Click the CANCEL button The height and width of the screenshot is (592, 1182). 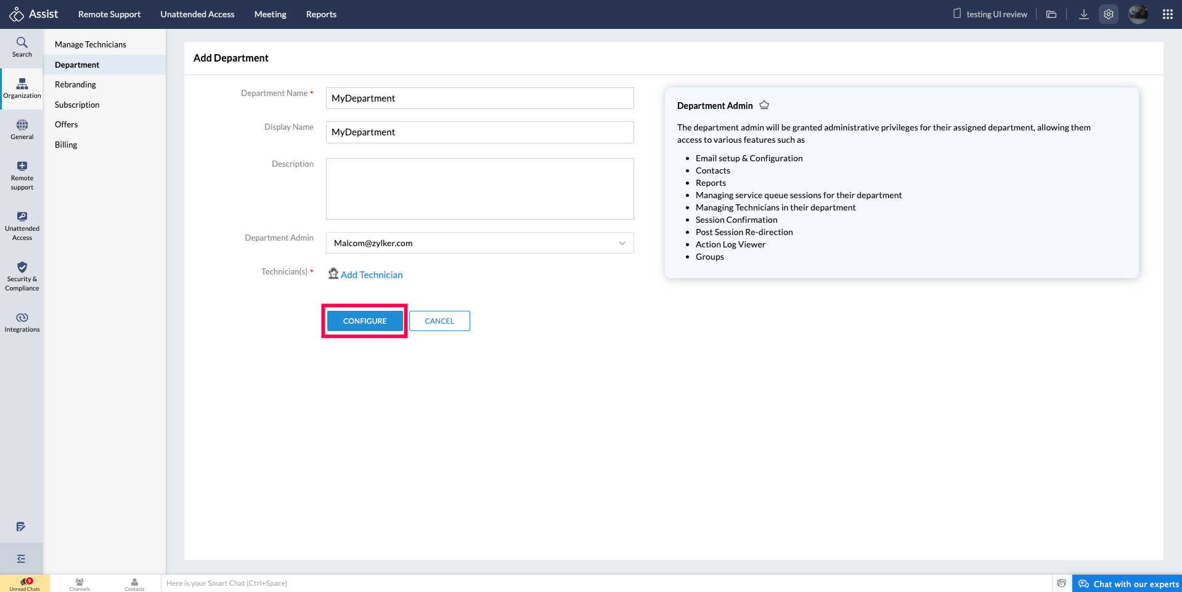(439, 321)
